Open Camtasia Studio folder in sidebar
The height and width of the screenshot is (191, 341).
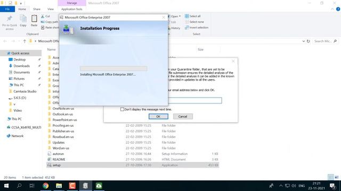(25, 91)
